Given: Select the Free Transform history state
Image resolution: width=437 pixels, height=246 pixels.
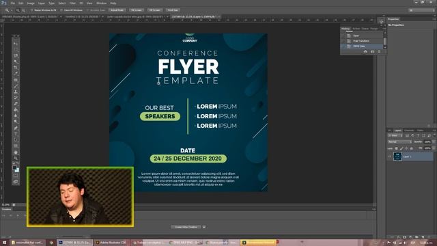Looking at the screenshot, I should [x=362, y=41].
